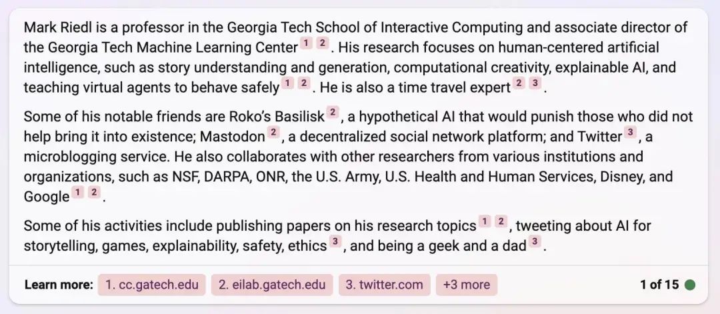The height and width of the screenshot is (314, 720).
Task: Click citation 2 after time travel expert
Action: tap(519, 83)
